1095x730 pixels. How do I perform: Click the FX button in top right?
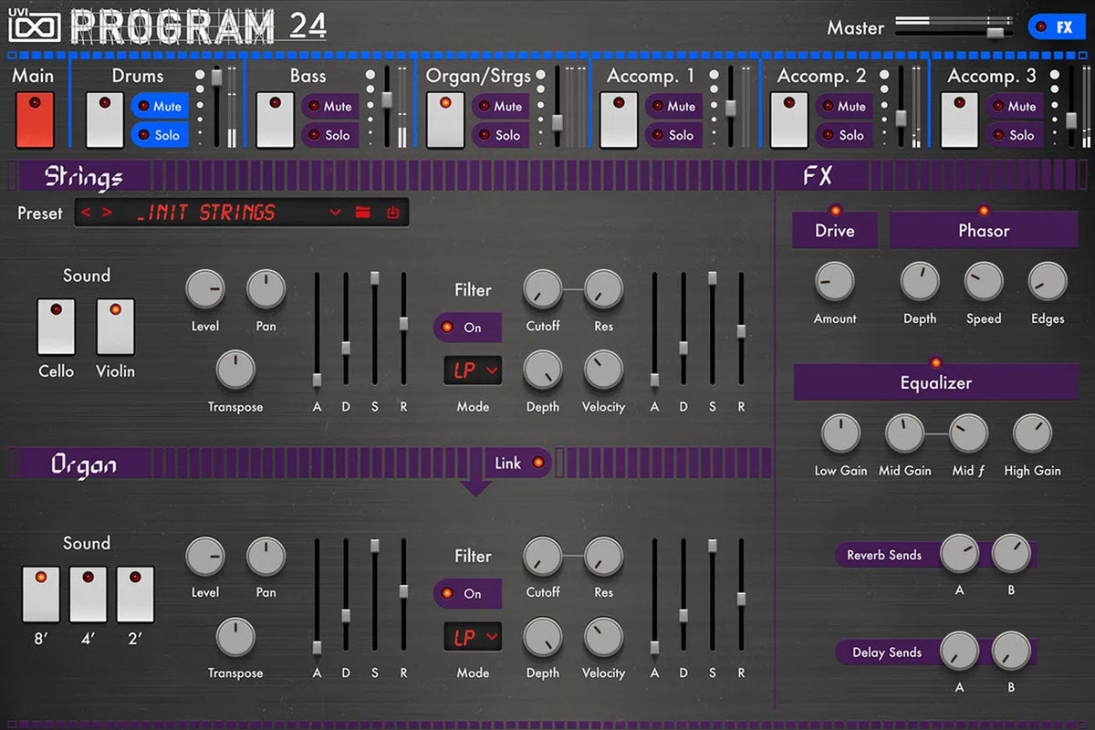tap(1055, 27)
